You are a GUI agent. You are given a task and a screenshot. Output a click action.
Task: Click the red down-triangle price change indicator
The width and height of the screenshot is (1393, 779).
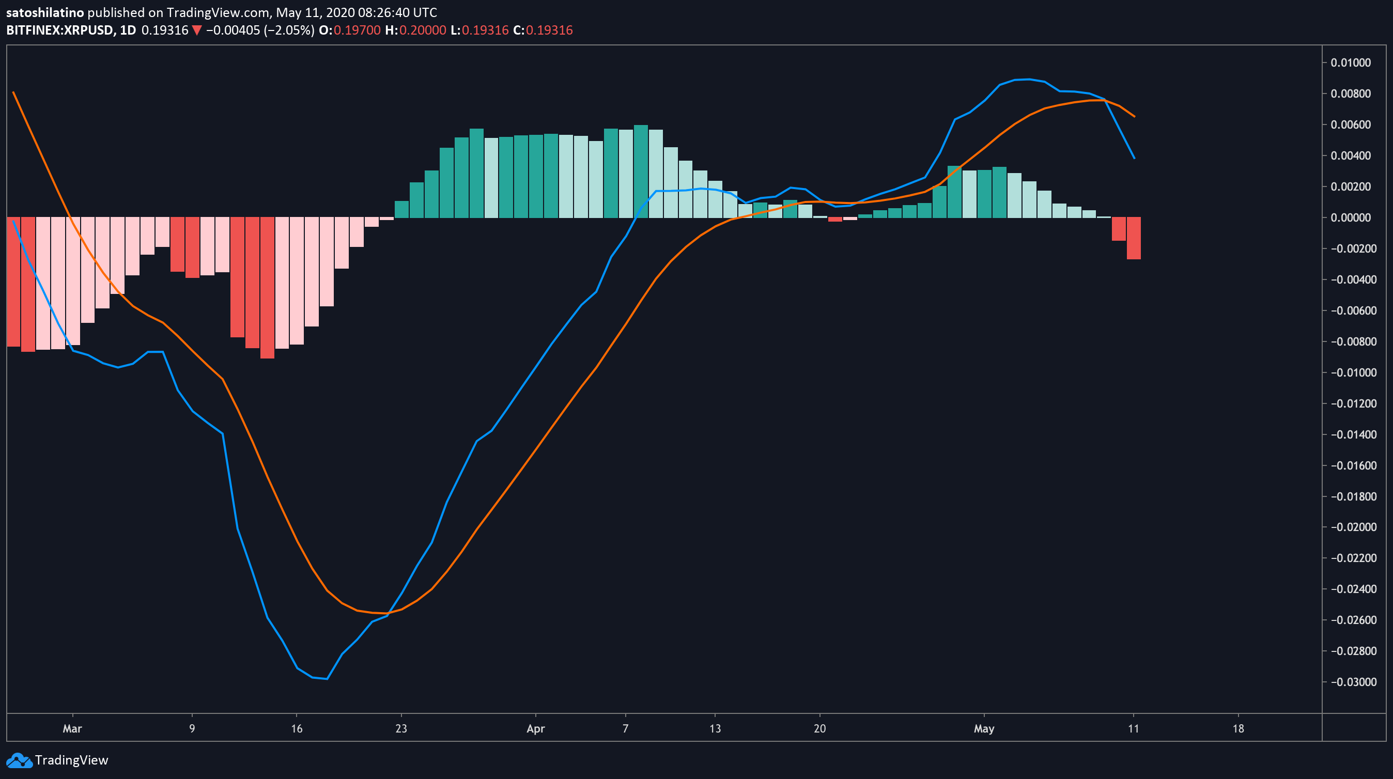[197, 31]
